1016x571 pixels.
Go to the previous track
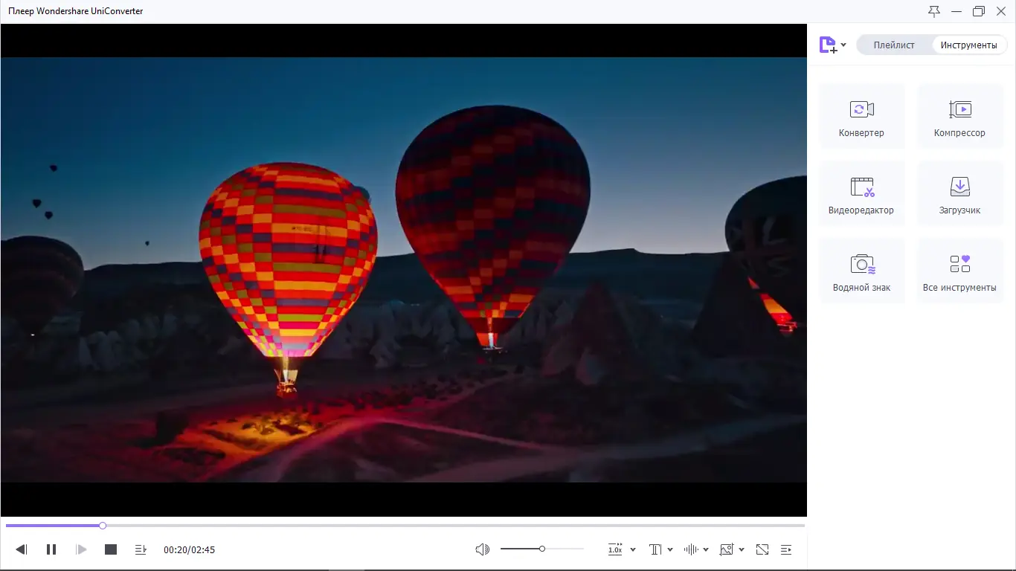(x=22, y=549)
